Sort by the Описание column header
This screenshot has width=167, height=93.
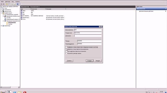pos(56,9)
